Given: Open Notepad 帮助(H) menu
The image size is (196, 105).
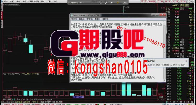Looking at the screenshot, I should click(105, 19).
